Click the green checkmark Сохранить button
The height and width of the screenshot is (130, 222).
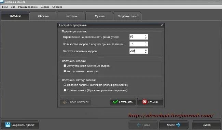[x=123, y=102]
